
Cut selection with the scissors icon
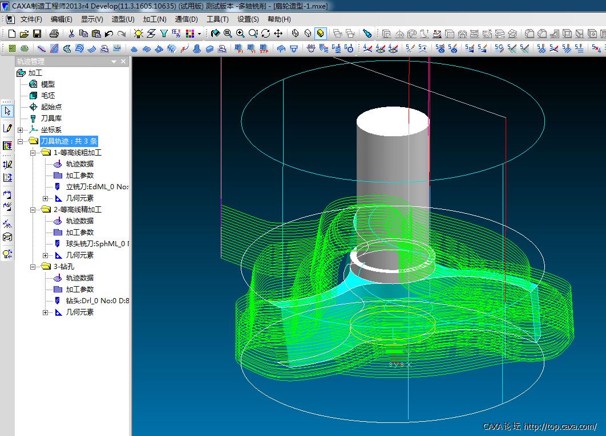(x=71, y=34)
